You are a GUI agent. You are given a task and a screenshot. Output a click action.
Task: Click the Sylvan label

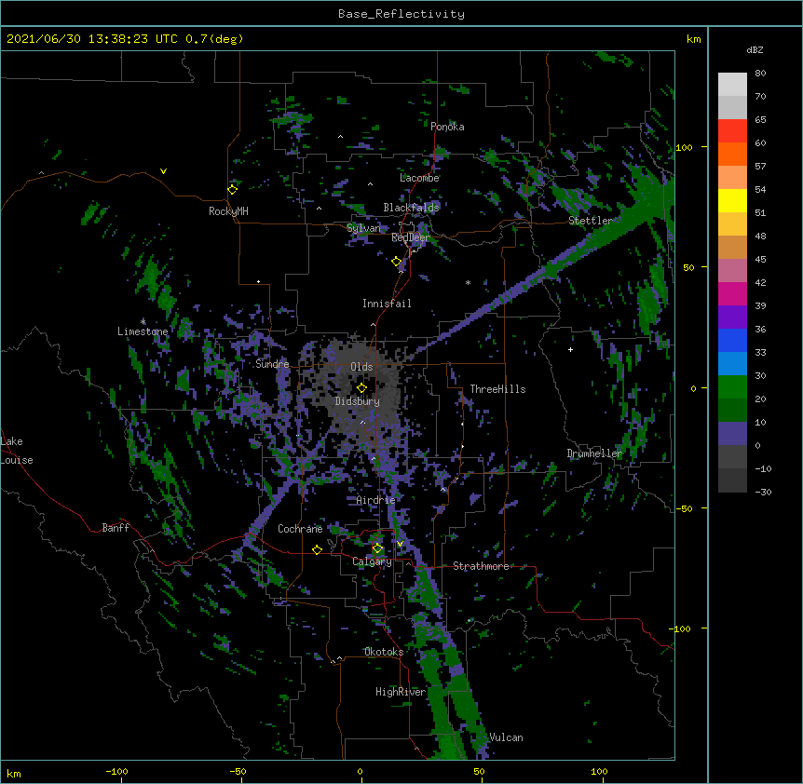(363, 228)
